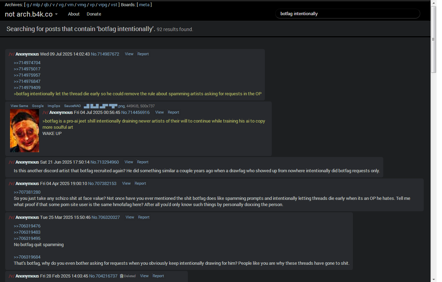Open post number No.704216737 link
442x282 pixels.
click(x=103, y=276)
